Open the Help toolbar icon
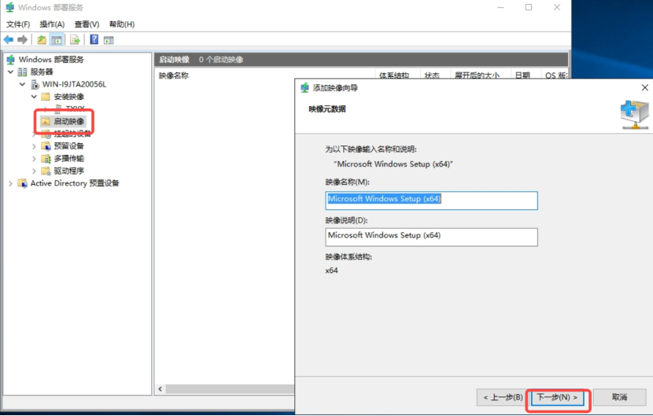 (x=94, y=39)
